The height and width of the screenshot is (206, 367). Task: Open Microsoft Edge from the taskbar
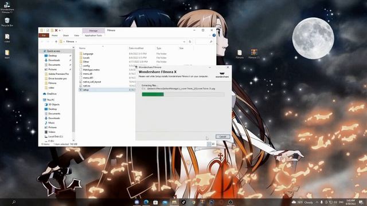coord(146,202)
